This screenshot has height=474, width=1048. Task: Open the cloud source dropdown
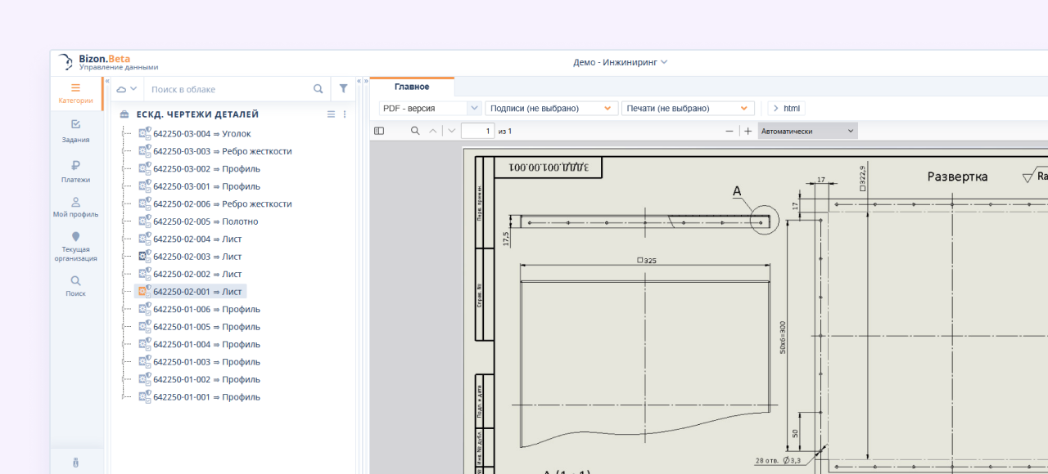tap(126, 89)
